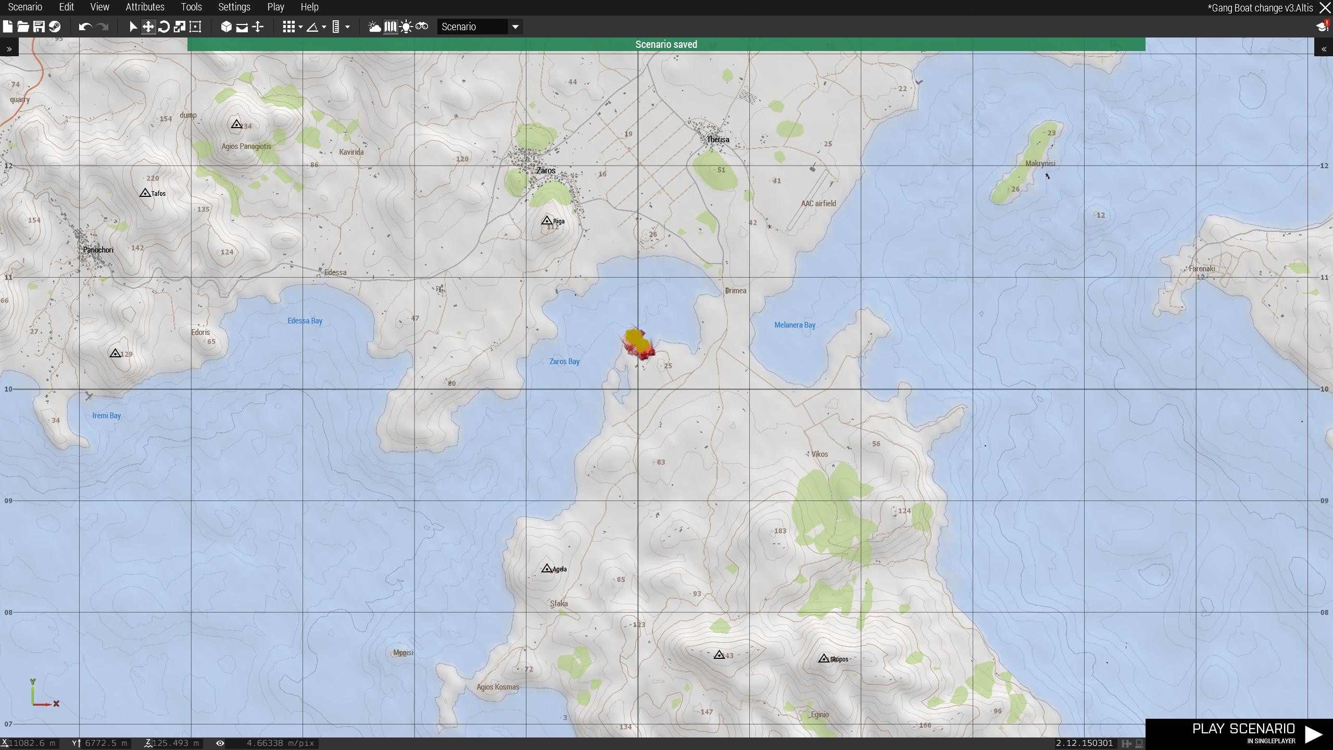Open the View menu
The width and height of the screenshot is (1333, 750).
(99, 7)
